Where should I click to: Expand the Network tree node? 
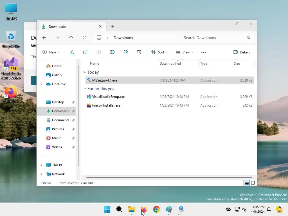coord(41,174)
